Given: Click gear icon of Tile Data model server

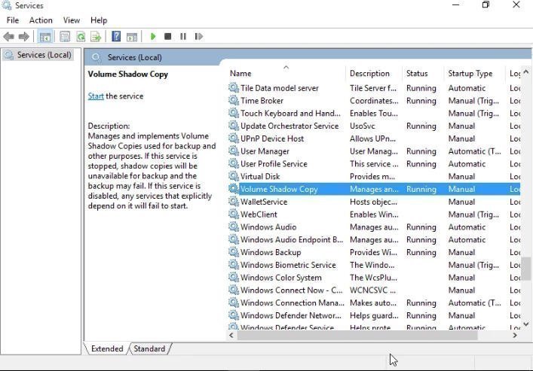Looking at the screenshot, I should [234, 88].
